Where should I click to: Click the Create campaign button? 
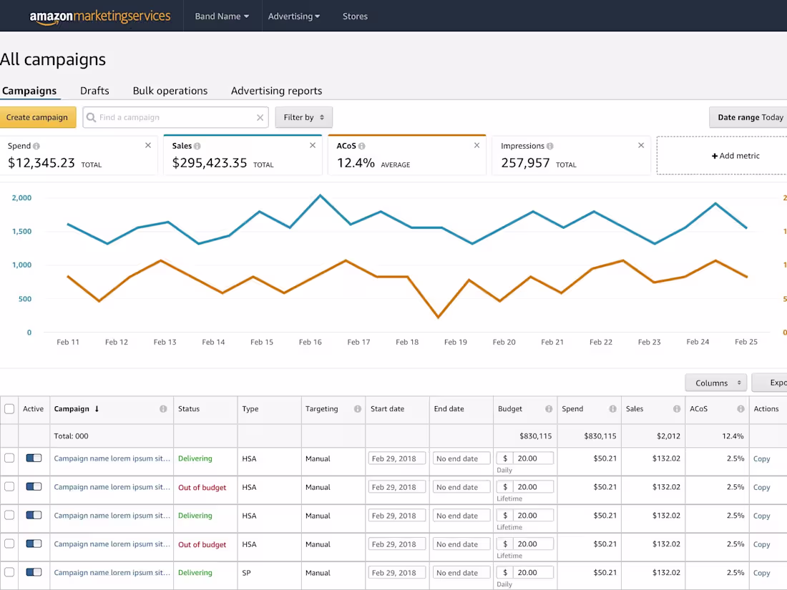point(38,117)
